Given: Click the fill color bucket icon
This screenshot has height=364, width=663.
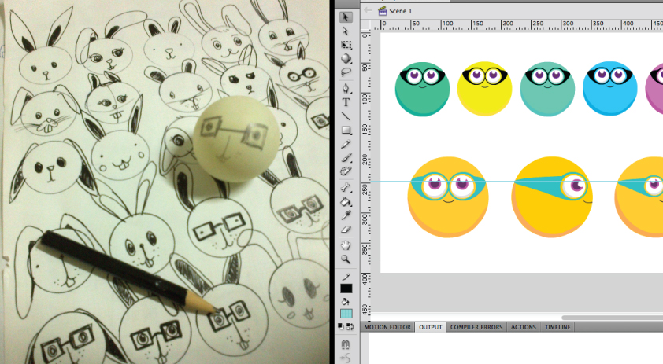Looking at the screenshot, I should tap(346, 302).
